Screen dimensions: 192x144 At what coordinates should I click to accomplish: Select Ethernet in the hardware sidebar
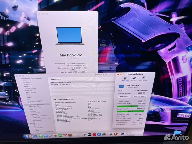pos(27,86)
